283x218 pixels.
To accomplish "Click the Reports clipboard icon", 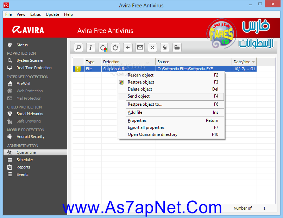I will point(10,167).
